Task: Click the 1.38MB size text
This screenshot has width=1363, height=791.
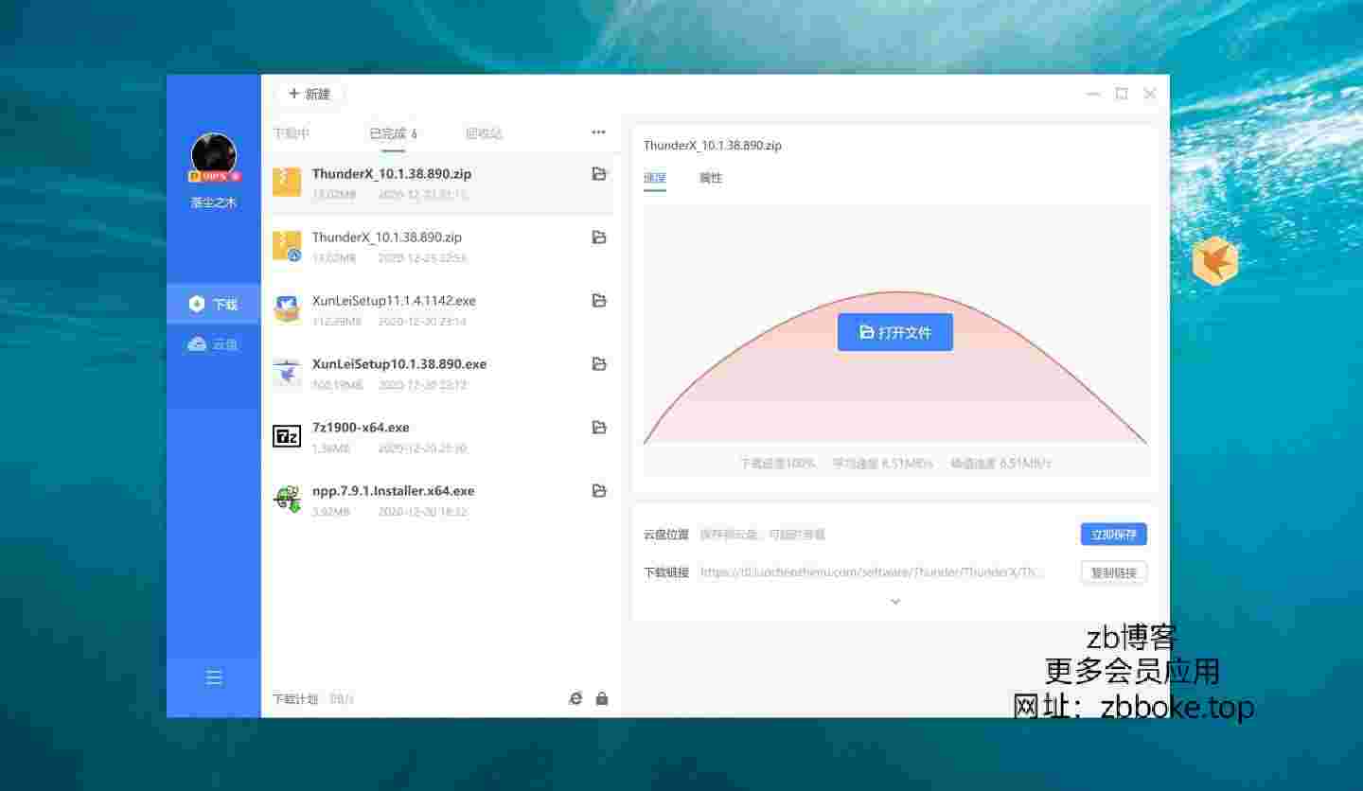Action: [330, 448]
